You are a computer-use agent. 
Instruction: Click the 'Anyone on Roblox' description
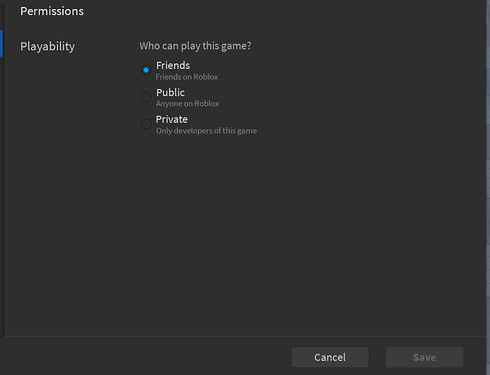click(x=188, y=103)
